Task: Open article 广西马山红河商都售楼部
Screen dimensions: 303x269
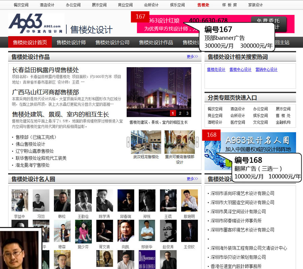Action: (x=45, y=92)
